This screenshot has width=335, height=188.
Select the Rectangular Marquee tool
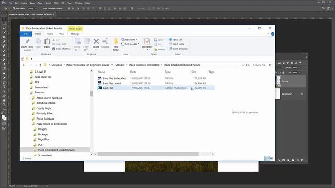coord(4,23)
